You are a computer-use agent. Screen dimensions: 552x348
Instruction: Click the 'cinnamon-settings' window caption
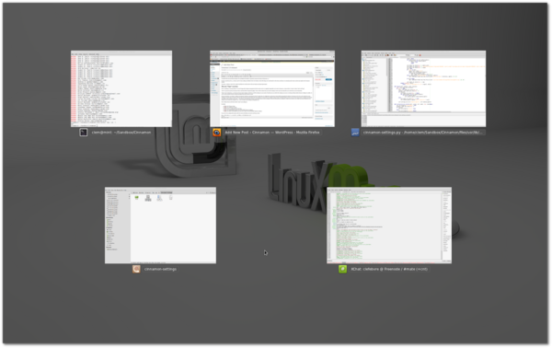click(160, 269)
